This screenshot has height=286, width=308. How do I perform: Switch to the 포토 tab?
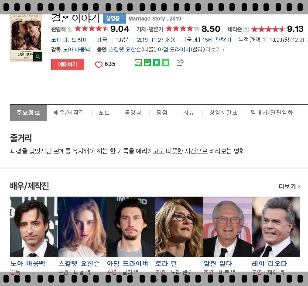point(104,112)
